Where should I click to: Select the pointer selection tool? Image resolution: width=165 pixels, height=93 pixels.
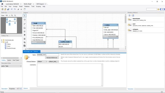[25, 16]
